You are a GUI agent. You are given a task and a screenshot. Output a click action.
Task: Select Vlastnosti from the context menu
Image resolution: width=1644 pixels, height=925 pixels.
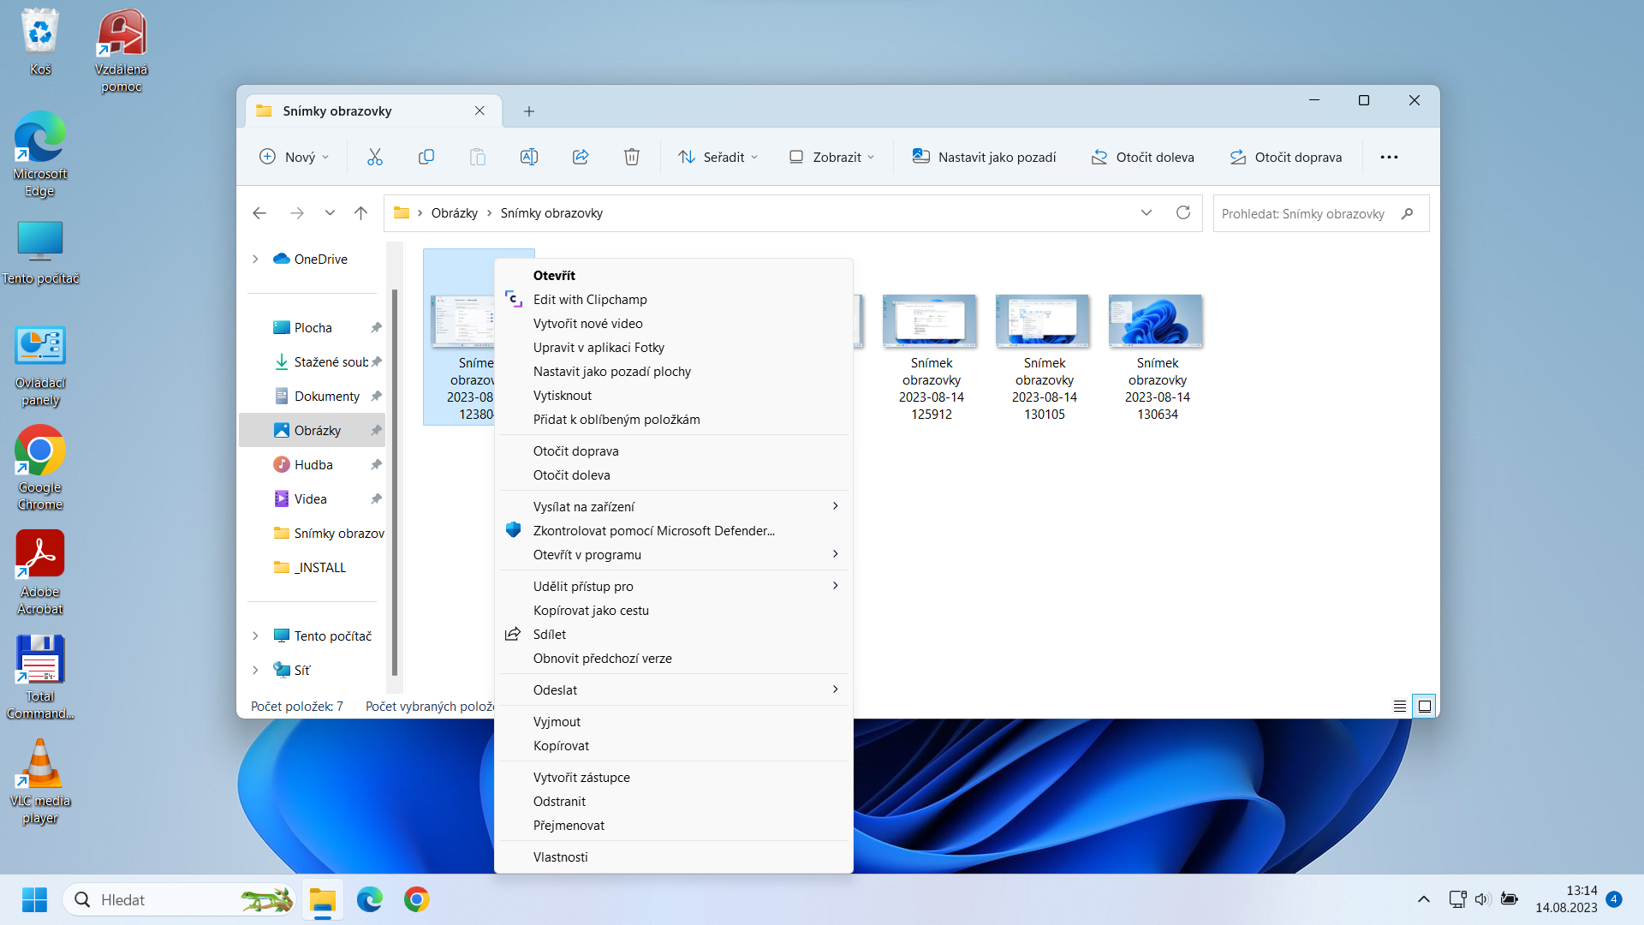click(560, 857)
